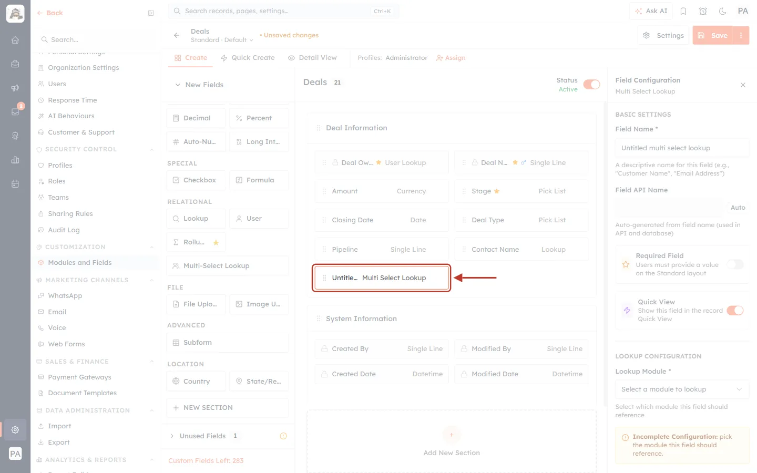Screen dimensions: 757x473
Task: Add the Checkbox field type
Action: tap(196, 180)
